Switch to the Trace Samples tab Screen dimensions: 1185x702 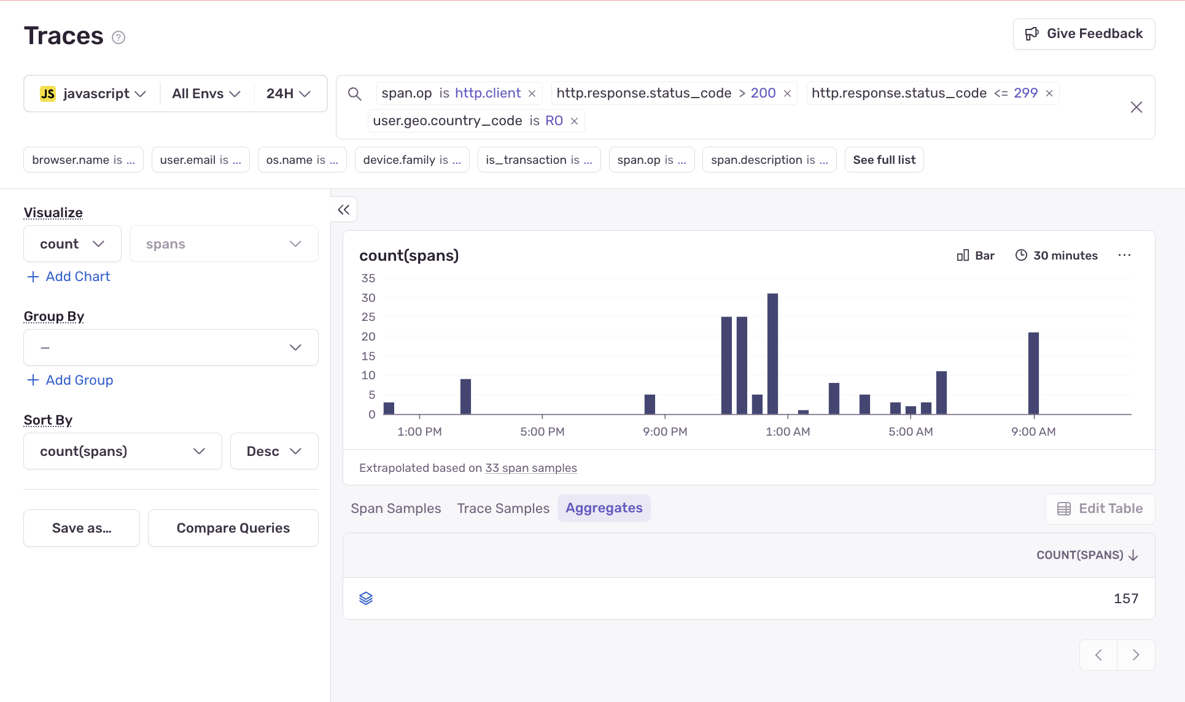pyautogui.click(x=503, y=508)
